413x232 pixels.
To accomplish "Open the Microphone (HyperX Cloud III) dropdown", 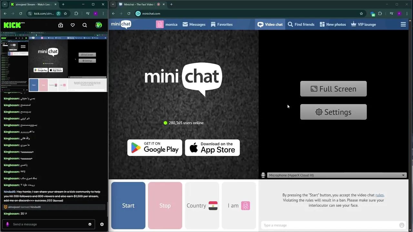I will pyautogui.click(x=337, y=175).
